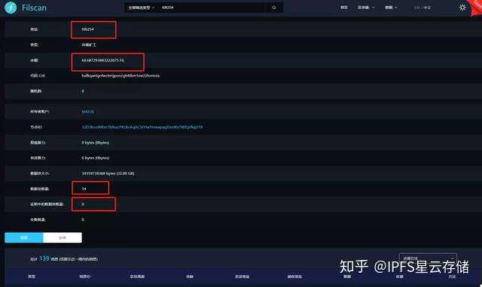Open the blue owner account link
This screenshot has height=287, width=482.
pyautogui.click(x=87, y=112)
